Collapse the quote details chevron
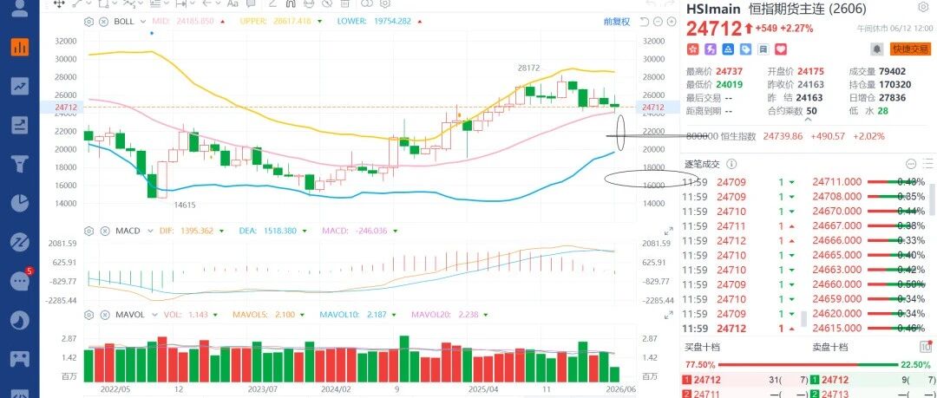Screen dimensions: 937x398 [x=809, y=119]
